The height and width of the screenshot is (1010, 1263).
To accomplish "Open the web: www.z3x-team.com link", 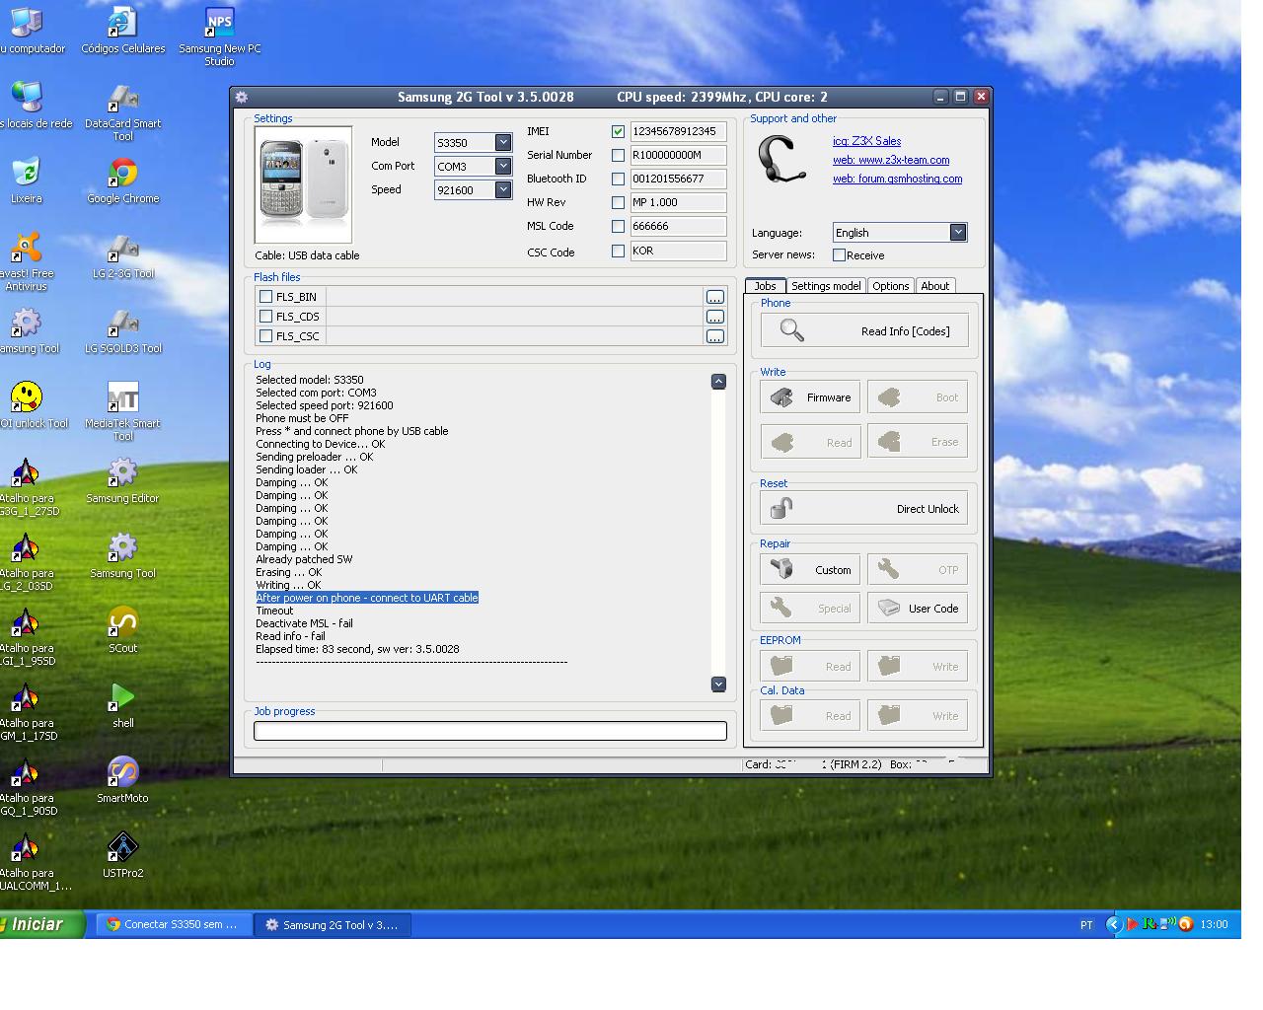I will [891, 160].
